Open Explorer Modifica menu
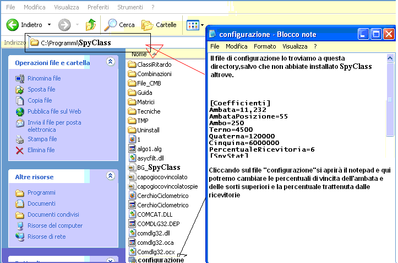398x263 pixels. (x=35, y=7)
